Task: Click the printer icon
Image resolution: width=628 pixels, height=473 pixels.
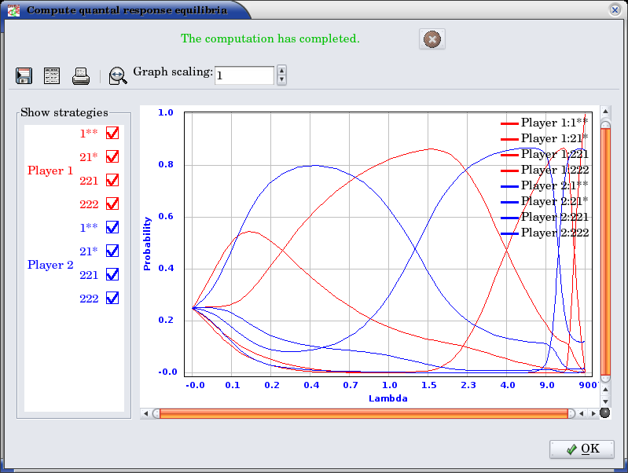Action: [81, 75]
